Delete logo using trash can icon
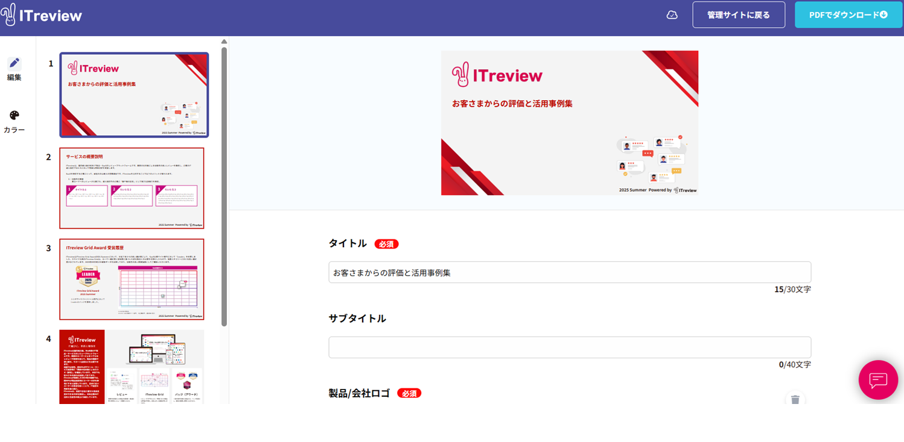904x442 pixels. coord(795,399)
